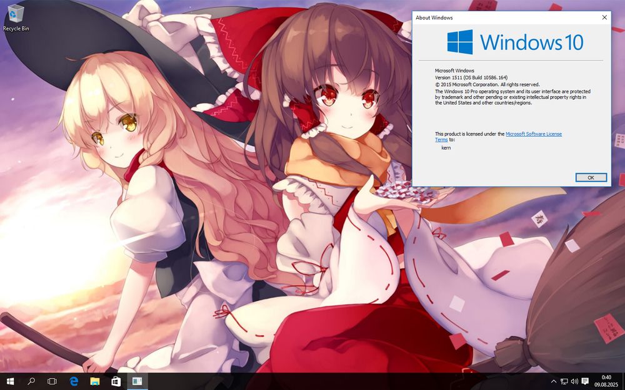Show hidden tray icons chevron
Image resolution: width=625 pixels, height=390 pixels.
(x=553, y=381)
